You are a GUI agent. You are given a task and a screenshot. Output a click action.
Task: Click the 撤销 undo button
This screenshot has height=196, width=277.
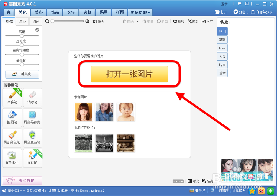[x=128, y=22]
